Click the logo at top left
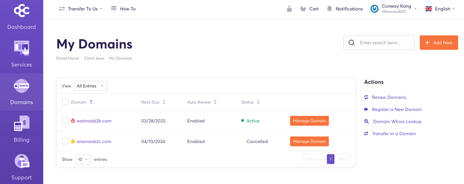 (21, 11)
